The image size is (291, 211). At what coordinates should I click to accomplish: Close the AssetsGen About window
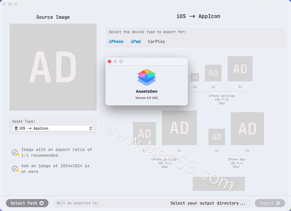click(109, 61)
